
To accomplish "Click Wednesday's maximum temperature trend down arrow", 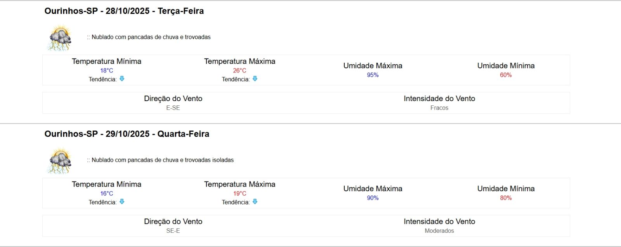I will 255,202.
